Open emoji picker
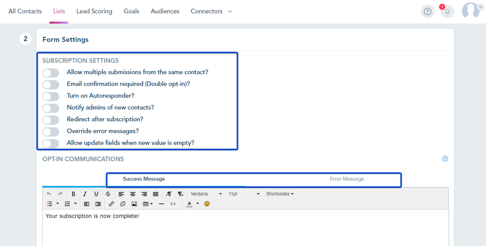 click(x=207, y=204)
